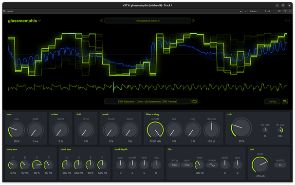The width and height of the screenshot is (295, 185).
Task: Click the large ruin knob
Action: click(241, 128)
